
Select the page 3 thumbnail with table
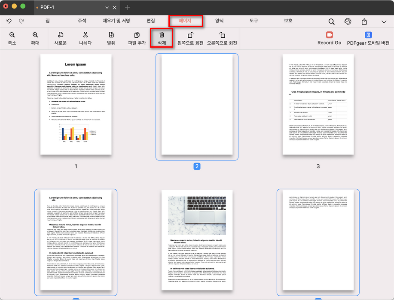318,104
